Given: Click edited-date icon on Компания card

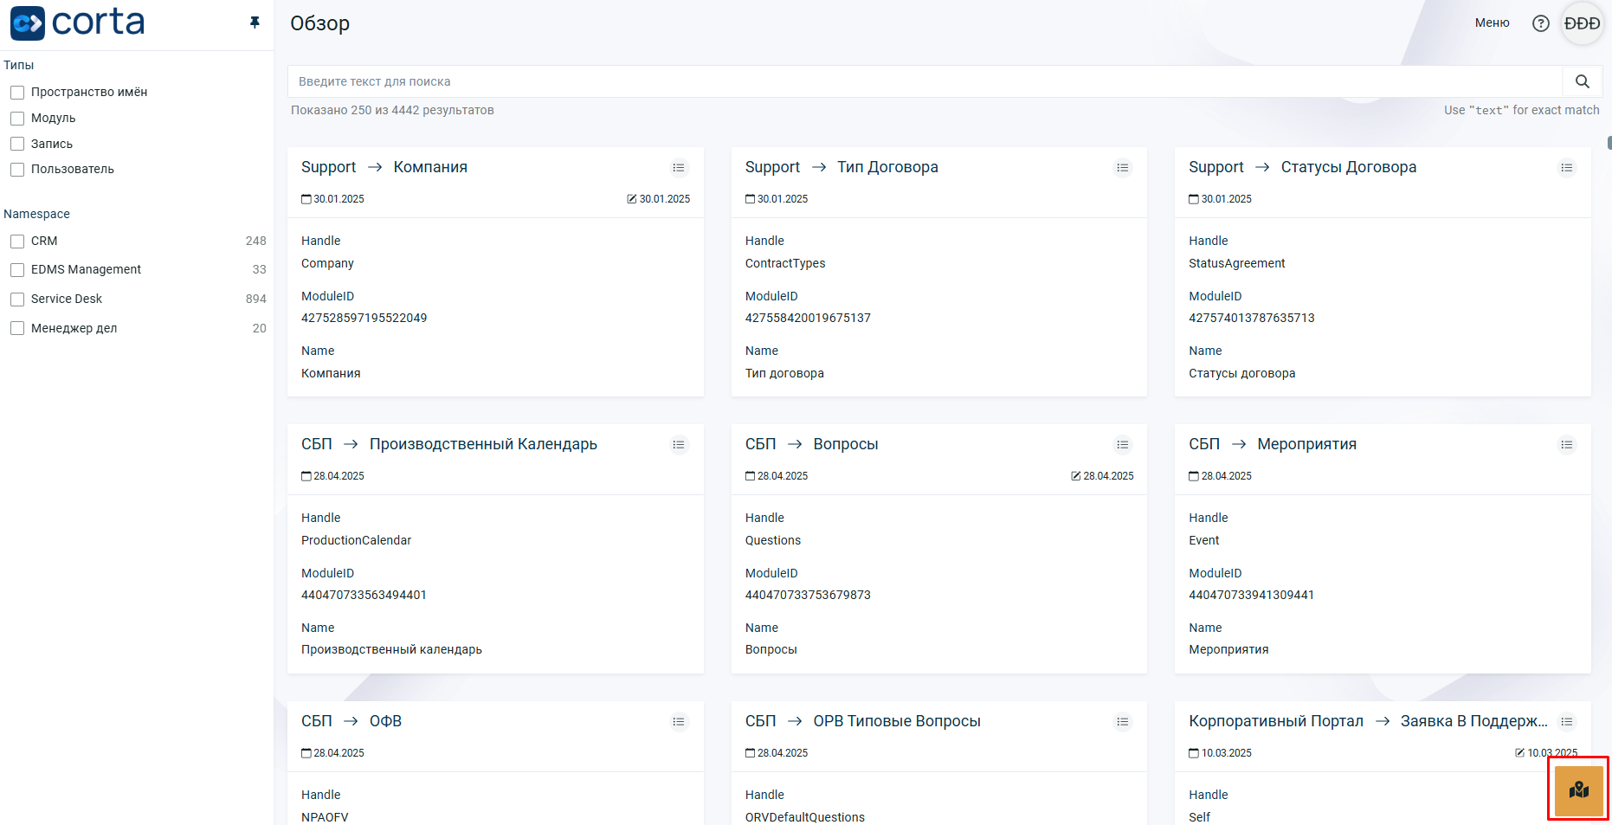Looking at the screenshot, I should pyautogui.click(x=632, y=199).
